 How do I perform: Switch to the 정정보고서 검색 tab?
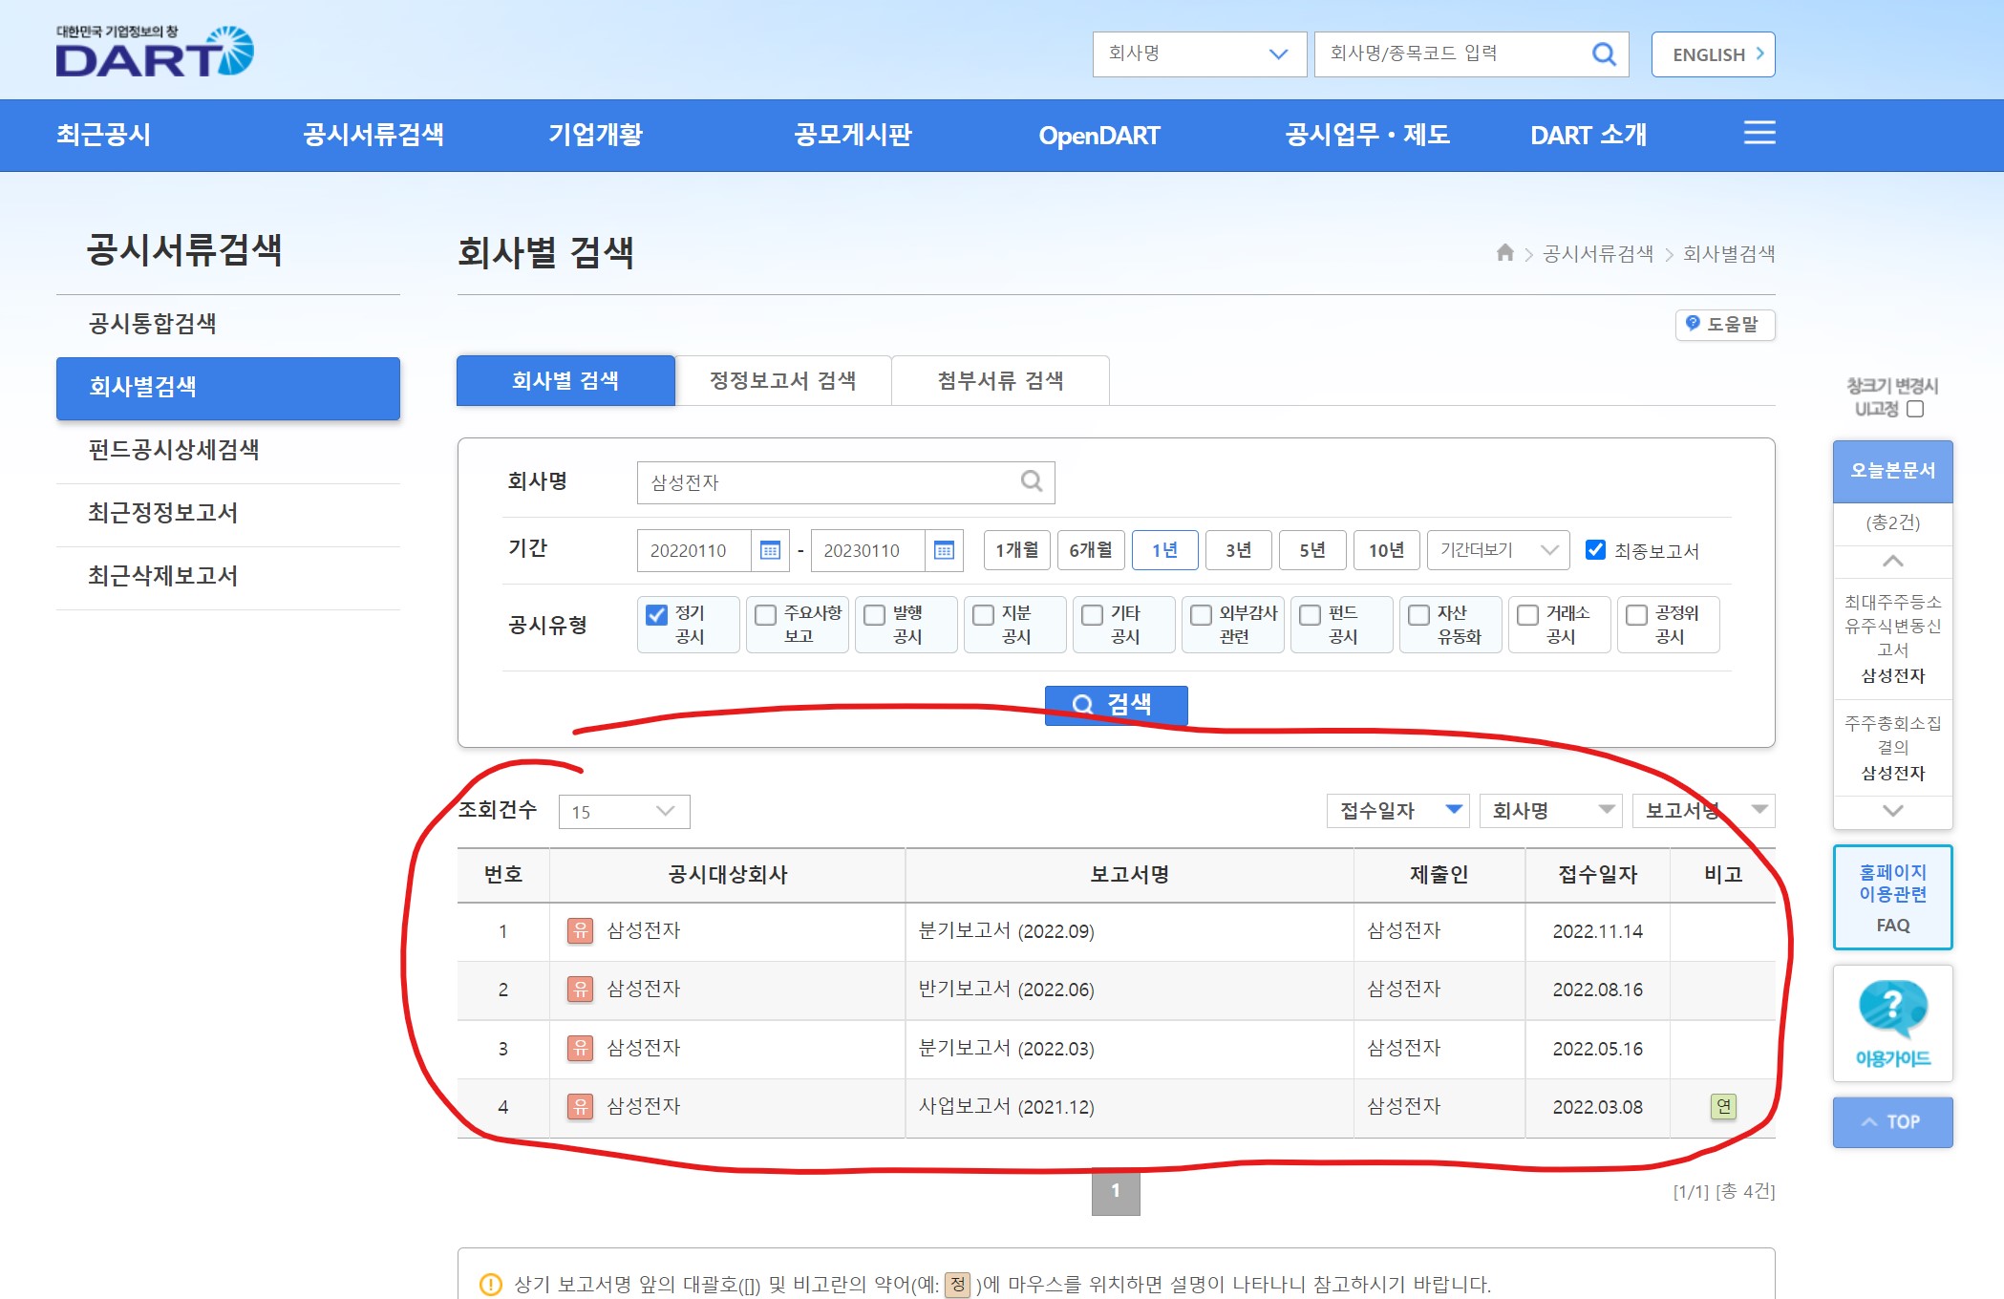tap(782, 381)
